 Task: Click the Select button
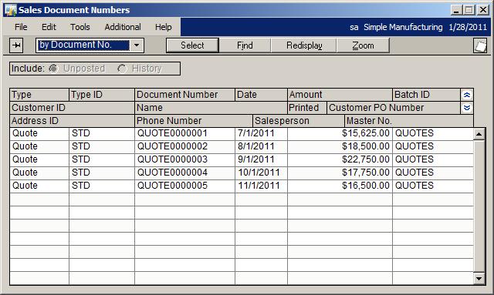[192, 45]
